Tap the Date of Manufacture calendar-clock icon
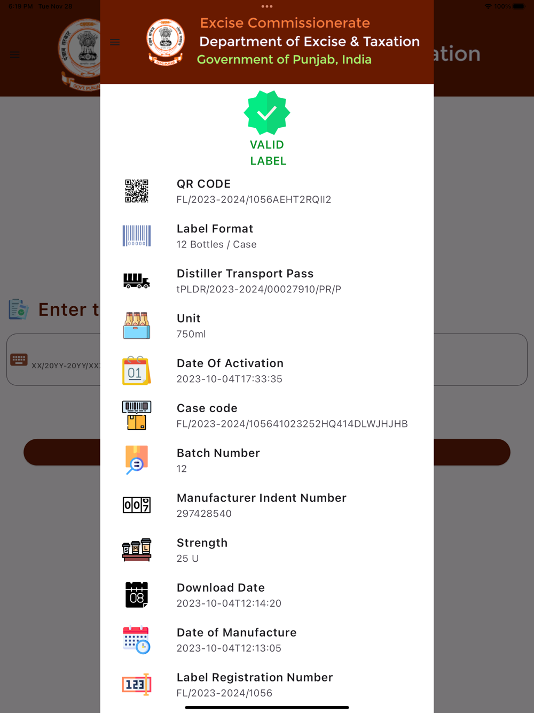This screenshot has width=534, height=713. pos(137,640)
